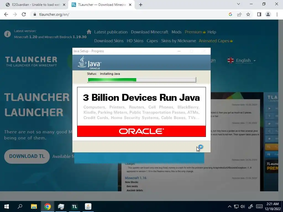The width and height of the screenshot is (283, 212).
Task: Open the volume tray icon
Action: tap(243, 206)
